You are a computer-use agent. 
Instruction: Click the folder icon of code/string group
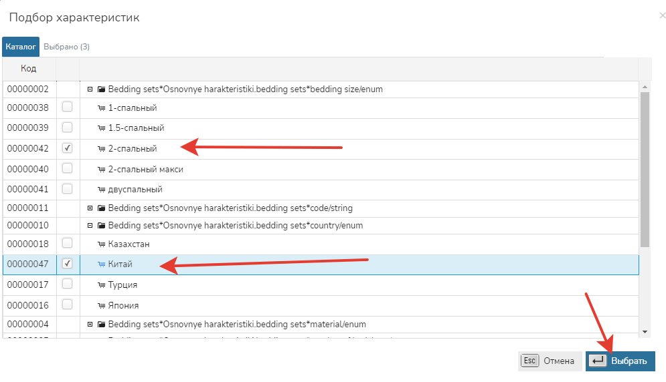(x=102, y=208)
